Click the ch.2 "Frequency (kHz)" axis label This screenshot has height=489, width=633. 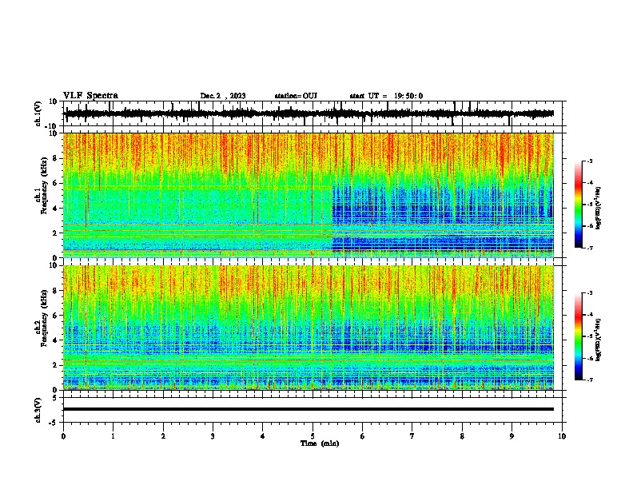point(43,319)
